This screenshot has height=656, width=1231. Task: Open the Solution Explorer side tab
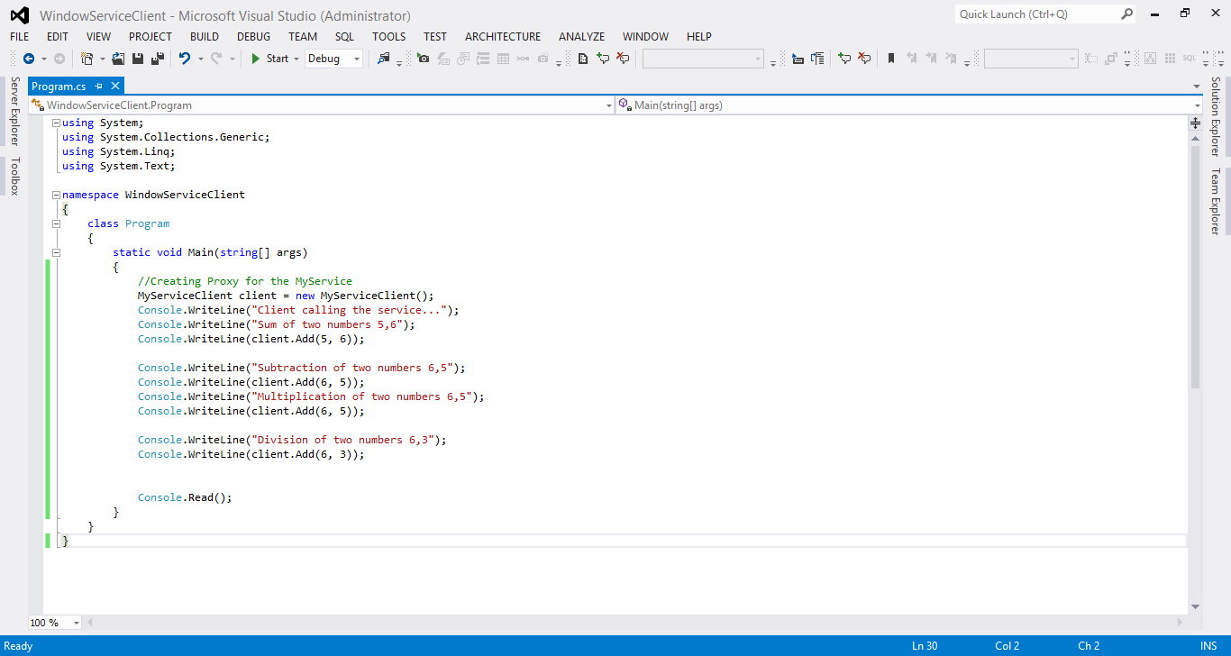(x=1215, y=116)
